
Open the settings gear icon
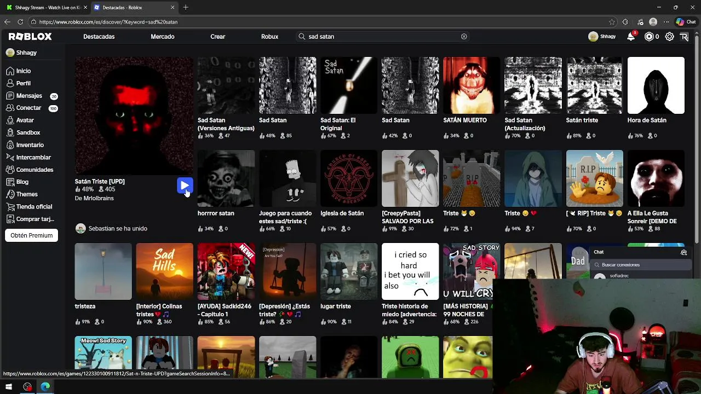[x=669, y=37]
